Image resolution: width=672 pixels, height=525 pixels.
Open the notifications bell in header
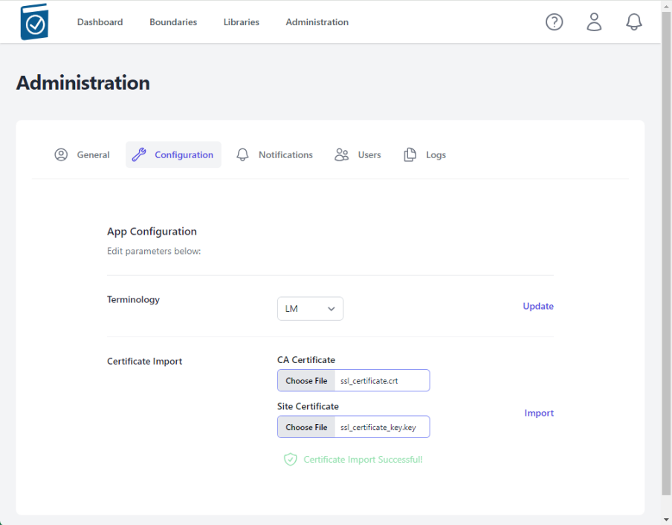pyautogui.click(x=634, y=22)
